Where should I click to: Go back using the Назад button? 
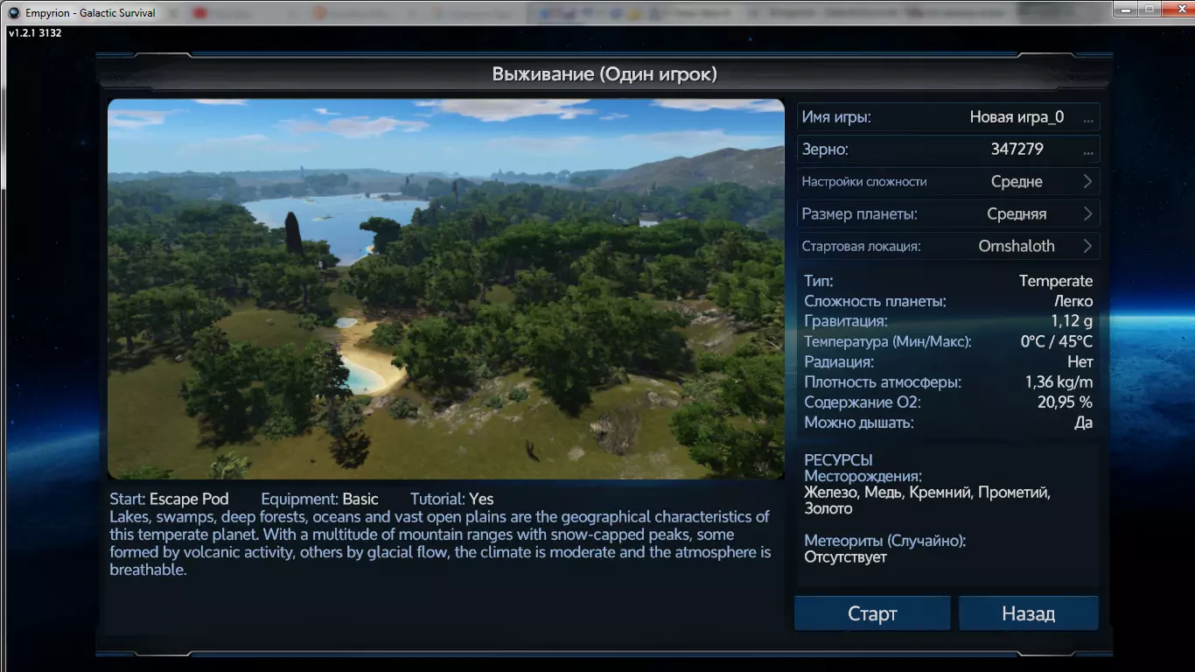tap(1029, 613)
